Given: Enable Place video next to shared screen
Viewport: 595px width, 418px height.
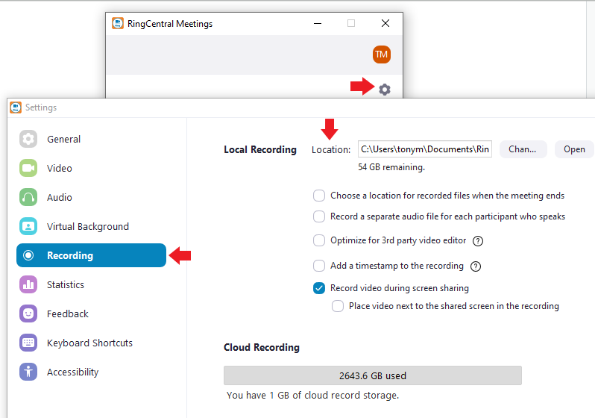Looking at the screenshot, I should coord(337,306).
